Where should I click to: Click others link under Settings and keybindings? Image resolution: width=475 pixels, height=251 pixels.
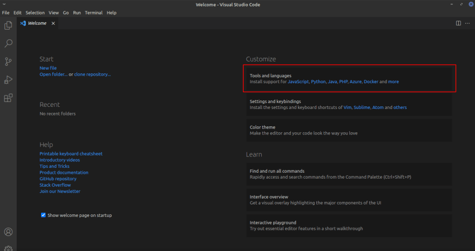(400, 107)
